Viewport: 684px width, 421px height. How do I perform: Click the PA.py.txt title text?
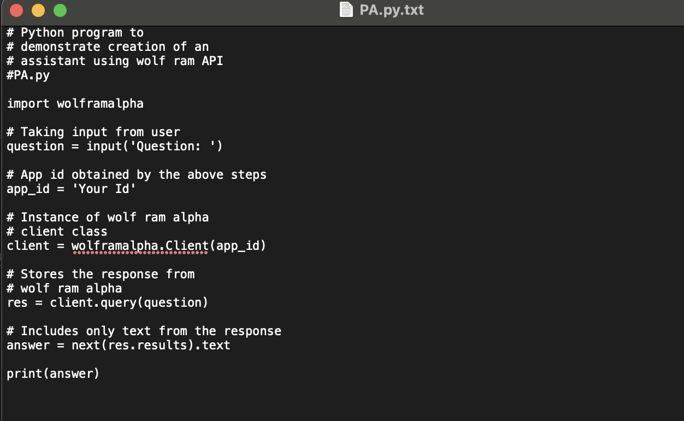tap(392, 10)
